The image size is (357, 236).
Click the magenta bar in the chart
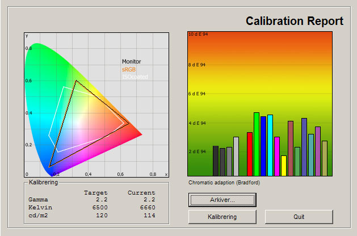pos(277,157)
